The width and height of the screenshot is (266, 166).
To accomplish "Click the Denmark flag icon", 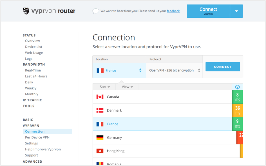I will 100,110.
